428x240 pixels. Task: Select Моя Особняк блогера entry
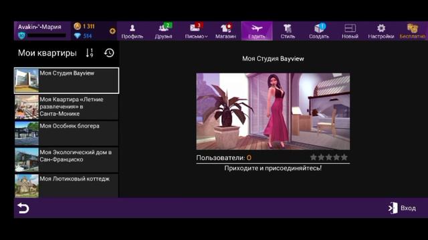pos(67,133)
